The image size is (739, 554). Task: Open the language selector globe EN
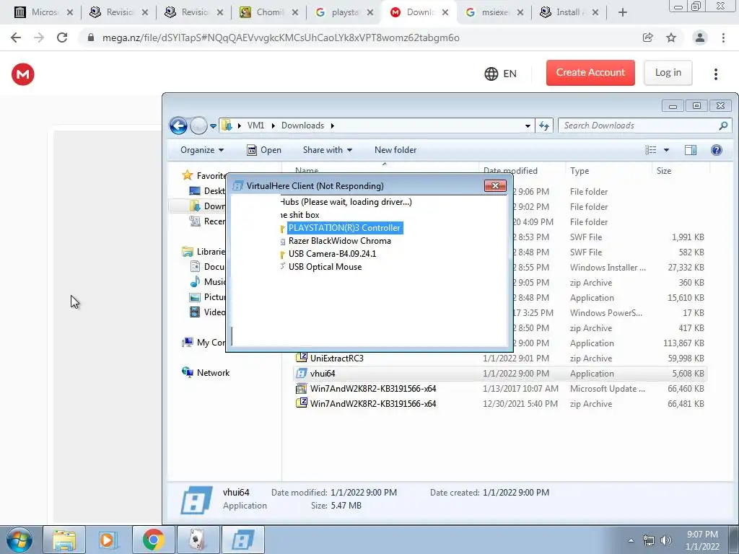pos(501,74)
